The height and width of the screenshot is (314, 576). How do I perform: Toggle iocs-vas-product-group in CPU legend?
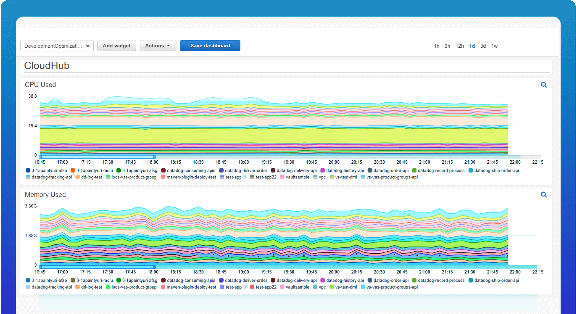coord(131,177)
